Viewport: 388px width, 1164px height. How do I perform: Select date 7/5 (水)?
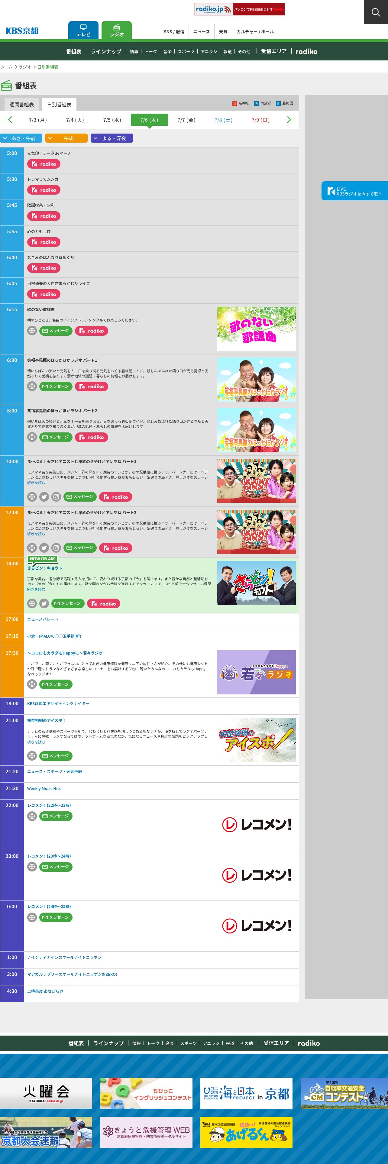[112, 120]
